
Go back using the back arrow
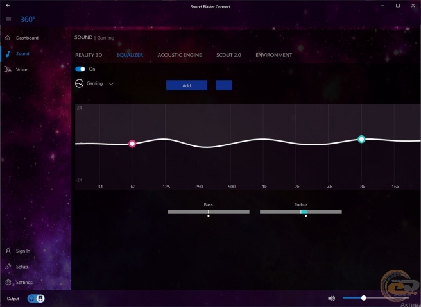pos(8,5)
